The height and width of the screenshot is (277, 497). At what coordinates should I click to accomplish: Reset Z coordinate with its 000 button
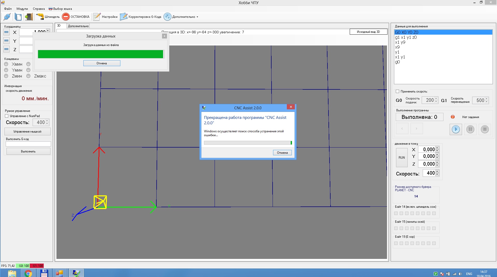6,49
